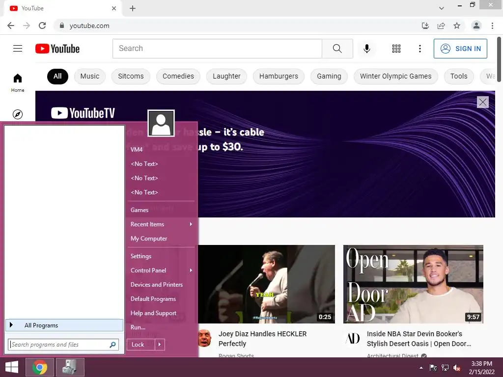Click the user account picture in Start menu
Screen dimensions: 503x377
pyautogui.click(x=161, y=123)
